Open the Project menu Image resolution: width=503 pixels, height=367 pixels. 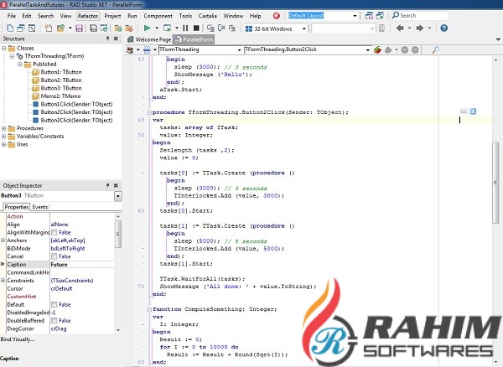112,16
